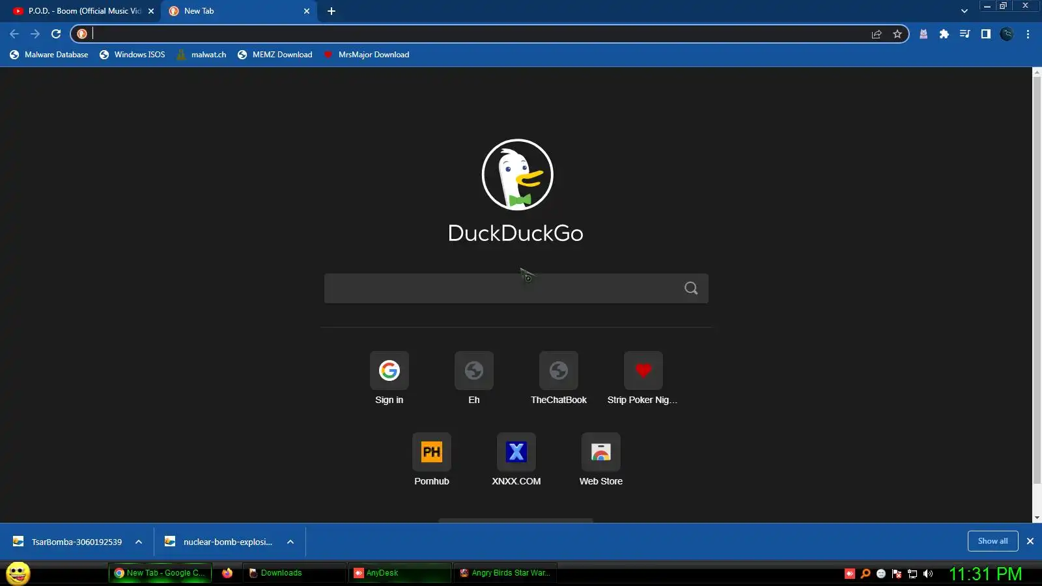This screenshot has width=1042, height=586.
Task: Click the gray face tray icon
Action: coord(881,574)
